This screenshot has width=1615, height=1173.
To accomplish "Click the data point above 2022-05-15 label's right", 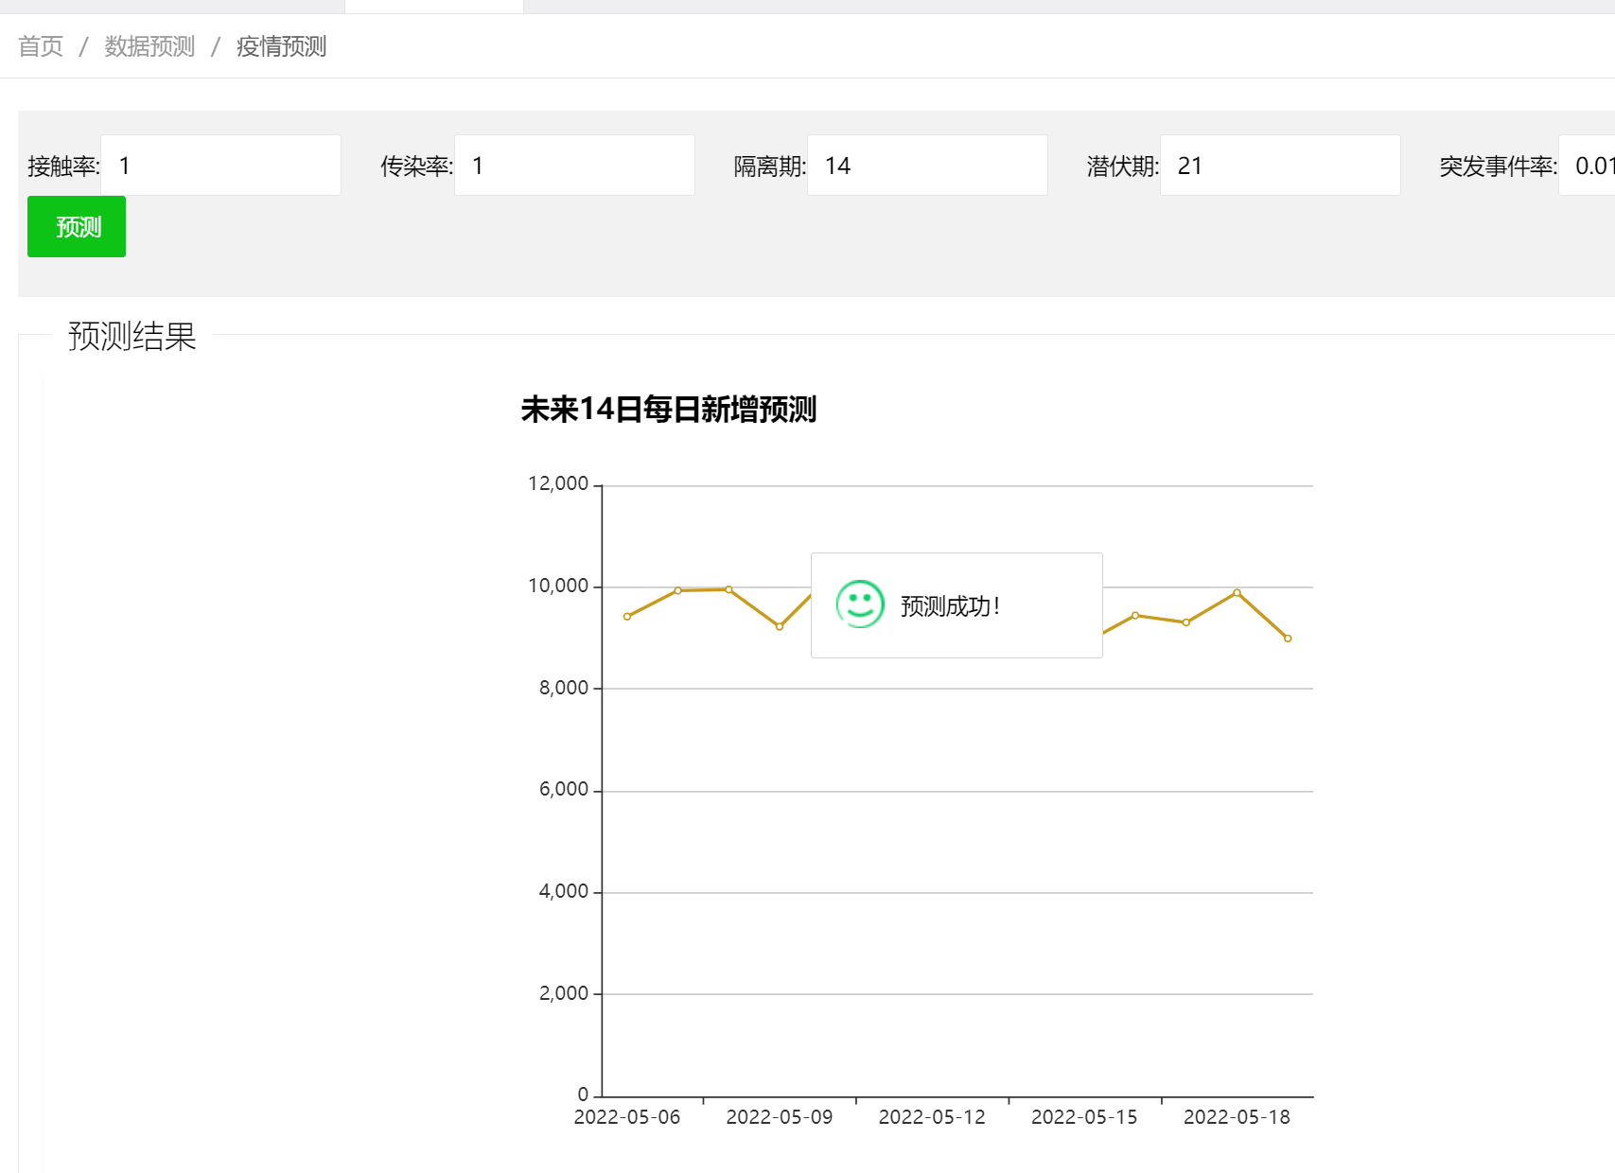I will tap(1135, 616).
